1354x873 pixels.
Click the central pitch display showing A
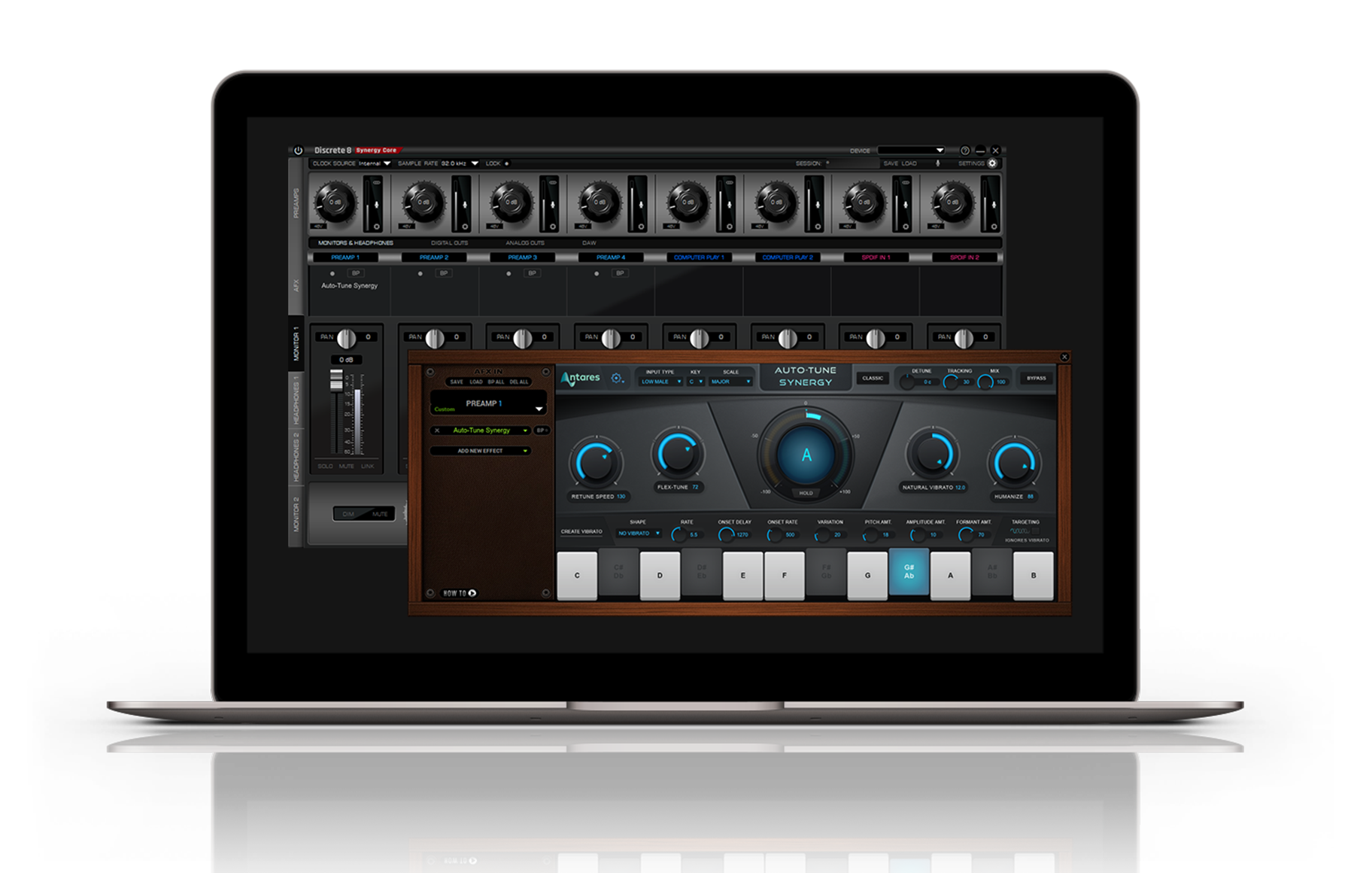pyautogui.click(x=806, y=455)
